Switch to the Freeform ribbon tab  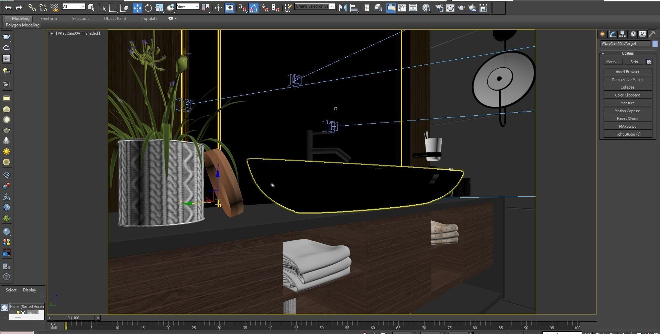49,19
